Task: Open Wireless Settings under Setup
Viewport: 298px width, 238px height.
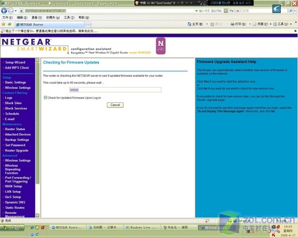Action: coord(18,88)
